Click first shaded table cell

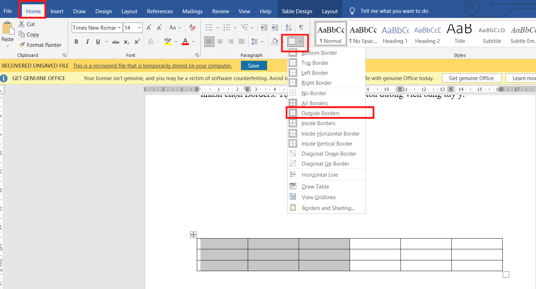223,244
